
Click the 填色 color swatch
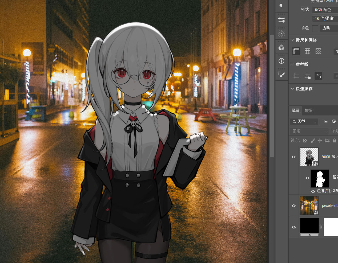[x=315, y=28]
